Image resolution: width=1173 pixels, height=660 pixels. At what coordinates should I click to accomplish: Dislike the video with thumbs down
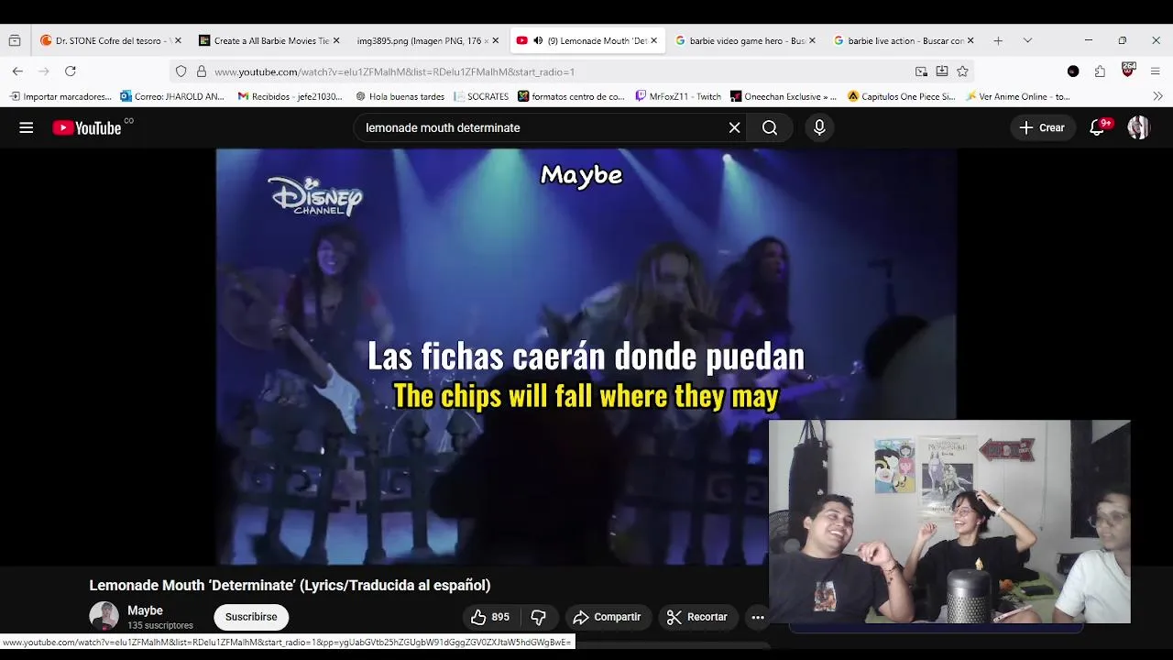(x=539, y=617)
